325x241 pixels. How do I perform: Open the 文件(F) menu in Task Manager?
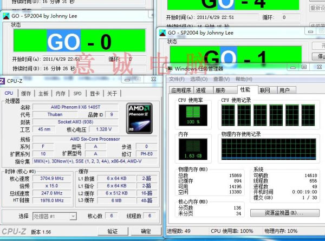click(177, 79)
